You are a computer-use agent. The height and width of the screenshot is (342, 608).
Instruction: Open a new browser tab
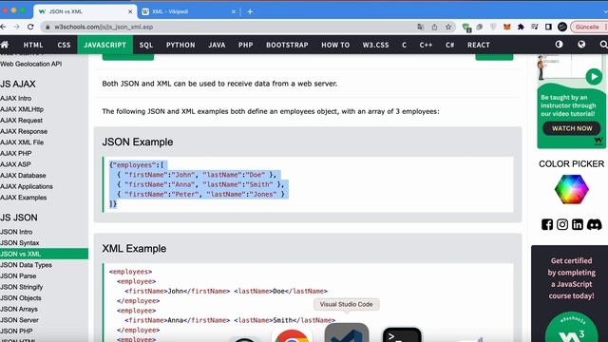pyautogui.click(x=250, y=11)
